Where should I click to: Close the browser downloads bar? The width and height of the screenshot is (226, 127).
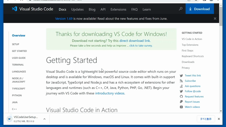click(219, 119)
